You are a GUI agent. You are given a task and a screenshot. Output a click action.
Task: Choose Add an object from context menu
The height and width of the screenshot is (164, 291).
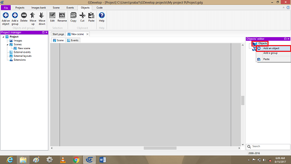[273, 48]
